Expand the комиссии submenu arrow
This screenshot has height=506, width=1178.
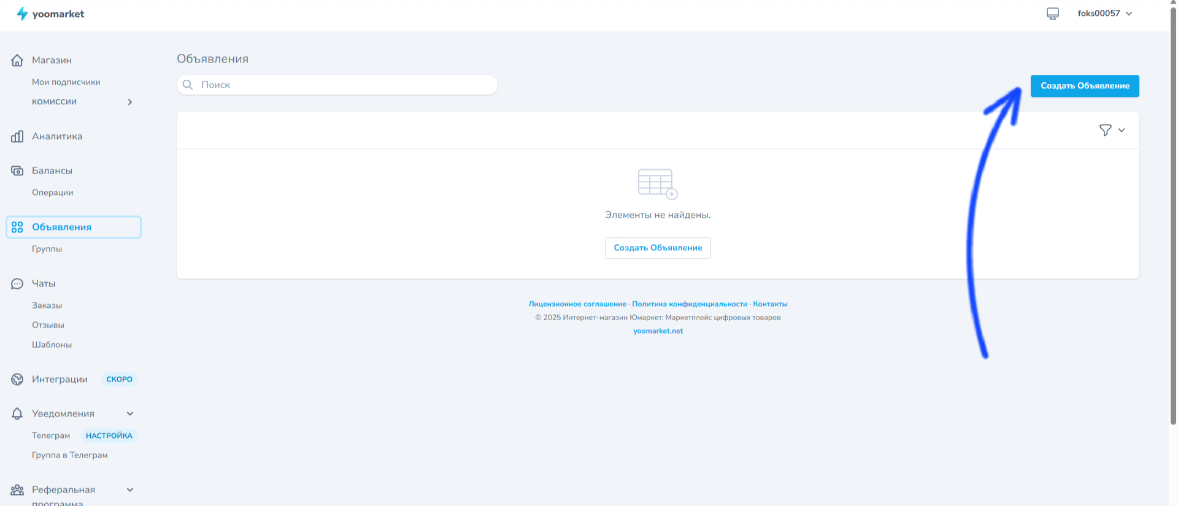[130, 102]
